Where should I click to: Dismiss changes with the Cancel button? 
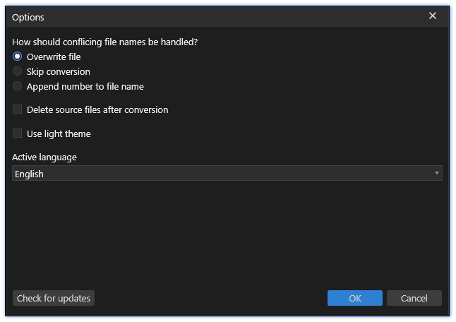click(x=414, y=298)
